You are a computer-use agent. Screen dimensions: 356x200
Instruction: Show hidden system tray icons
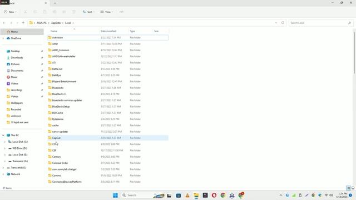[x=281, y=195]
